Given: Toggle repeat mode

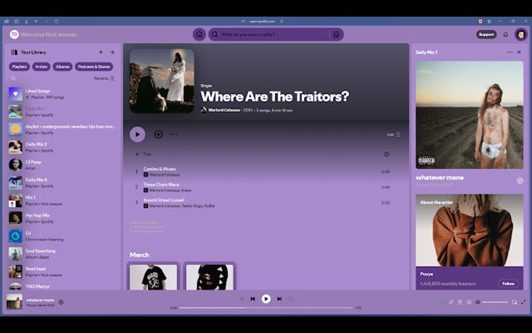Looking at the screenshot, I should click(x=290, y=299).
